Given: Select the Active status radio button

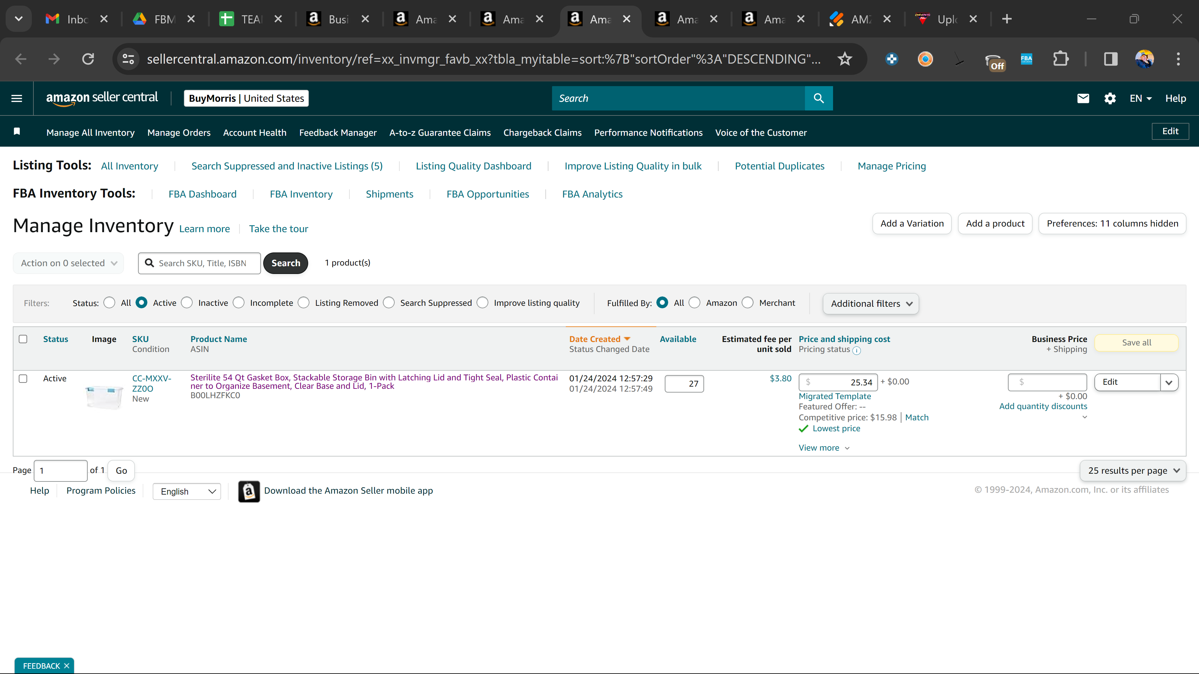Looking at the screenshot, I should click(x=141, y=303).
